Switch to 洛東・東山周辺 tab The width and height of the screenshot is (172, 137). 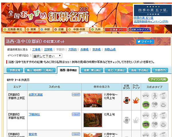92,70
